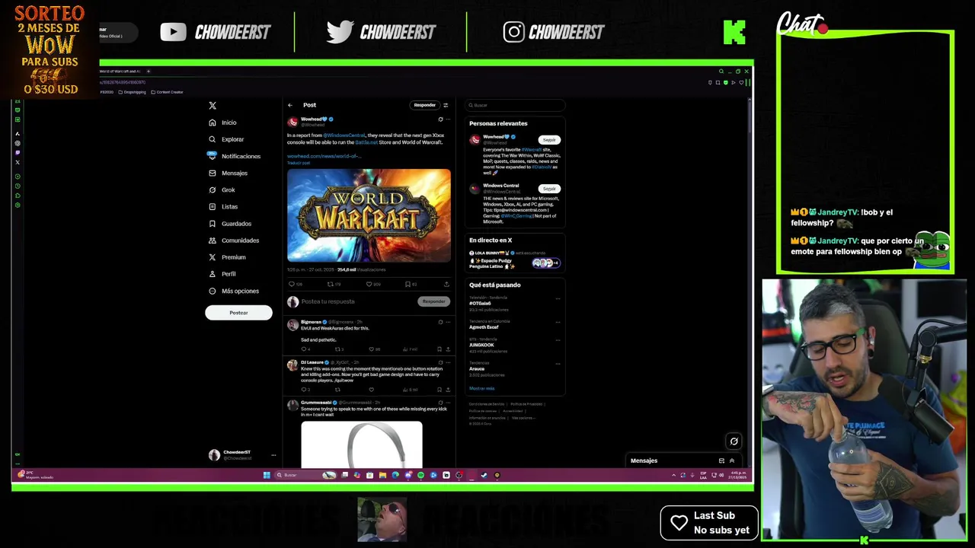Open Inicio home in X sidebar
The height and width of the screenshot is (548, 975).
coord(222,123)
